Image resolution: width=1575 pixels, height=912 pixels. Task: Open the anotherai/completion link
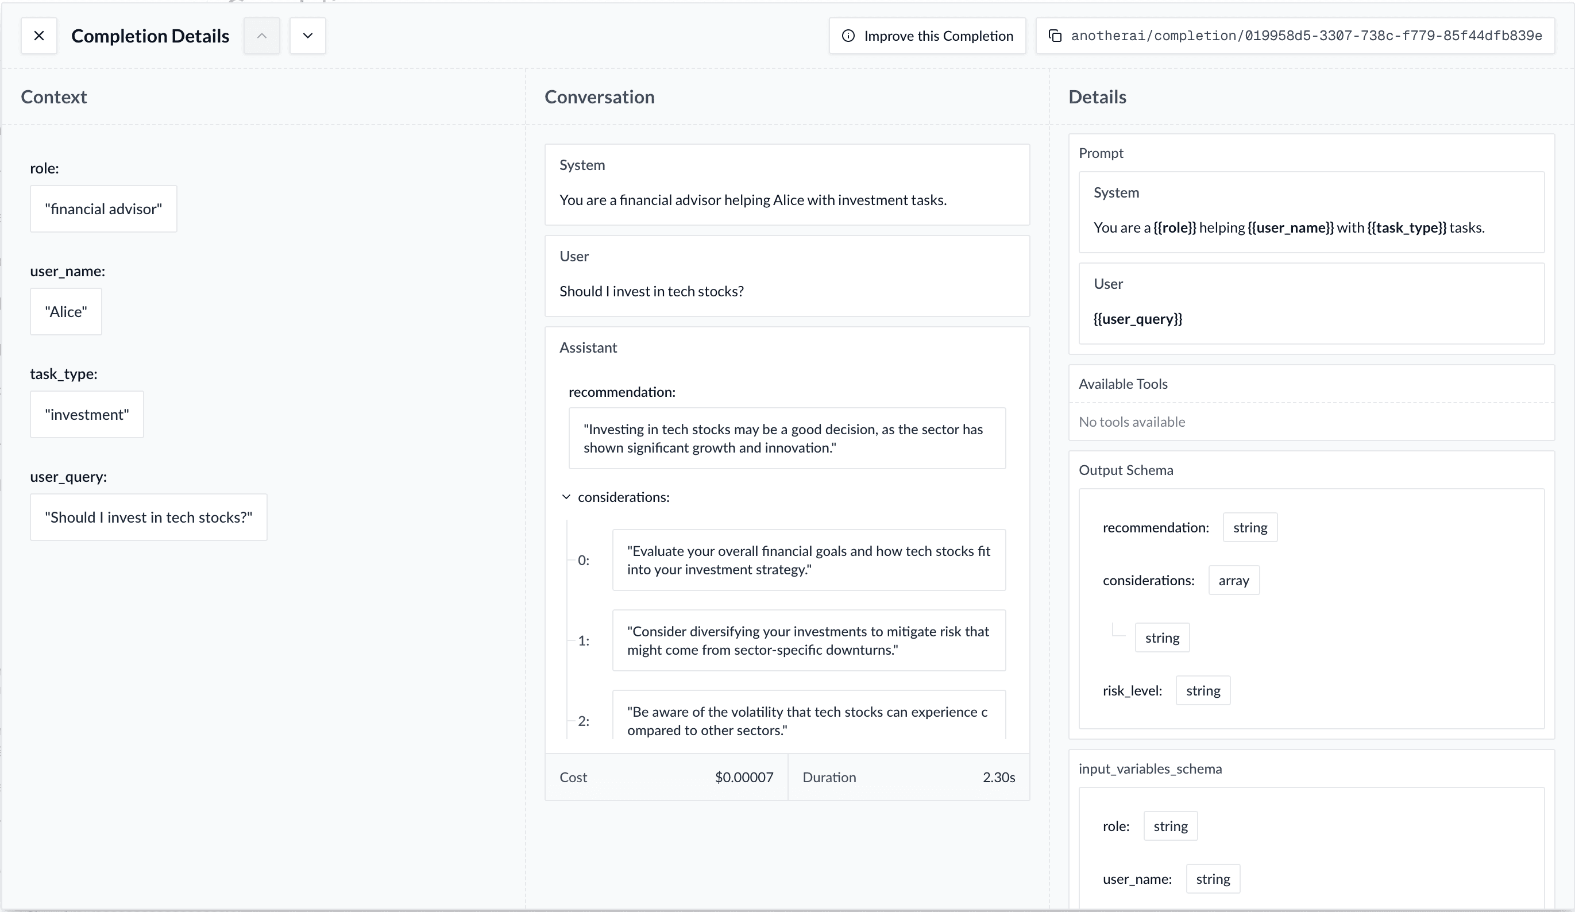(1306, 36)
